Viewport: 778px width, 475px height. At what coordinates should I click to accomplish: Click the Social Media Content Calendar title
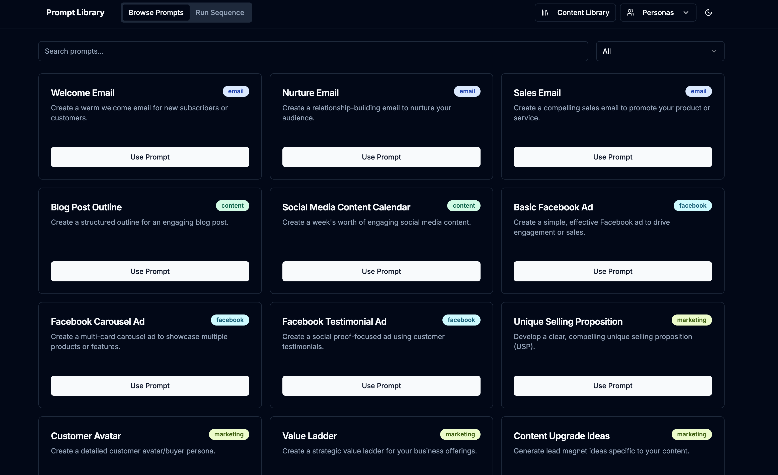(x=346, y=207)
